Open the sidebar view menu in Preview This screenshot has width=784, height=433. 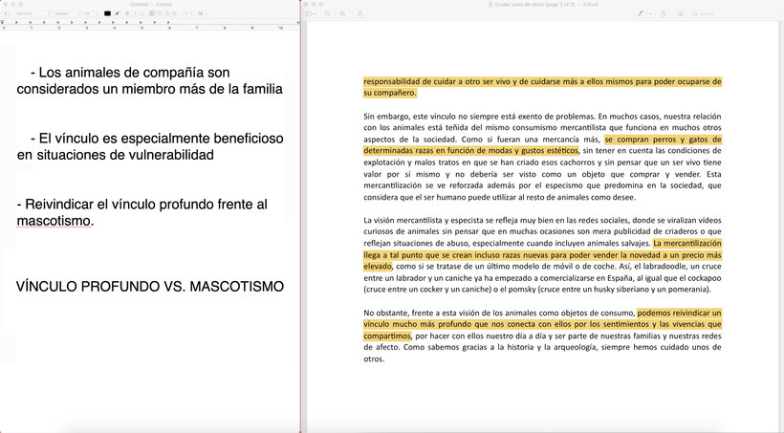pos(311,13)
